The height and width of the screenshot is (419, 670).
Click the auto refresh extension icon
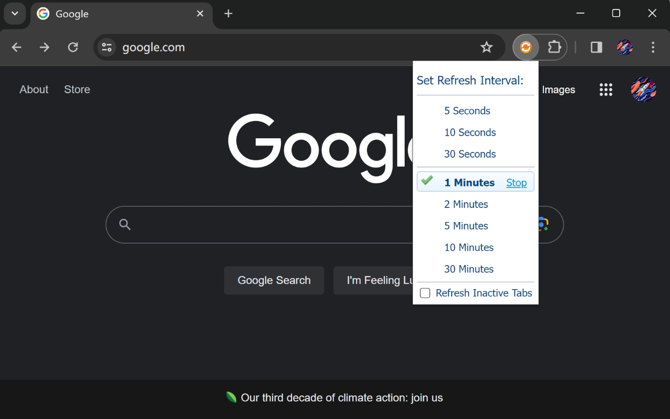tap(526, 47)
